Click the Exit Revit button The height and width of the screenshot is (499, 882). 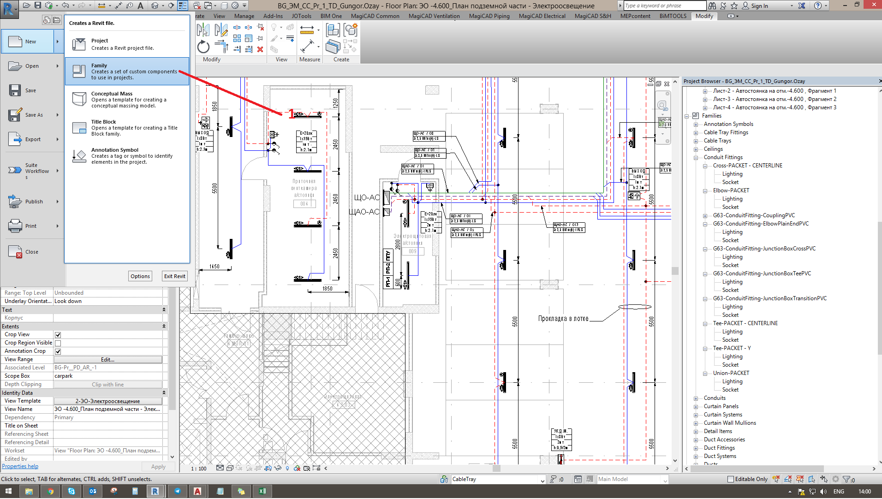coord(174,276)
